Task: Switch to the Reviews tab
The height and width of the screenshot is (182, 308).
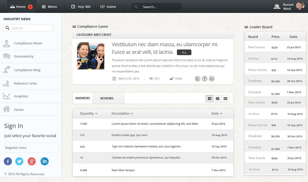Action: coord(107,98)
